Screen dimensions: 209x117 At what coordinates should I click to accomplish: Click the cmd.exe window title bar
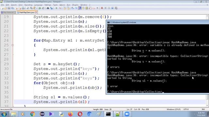tap(157, 22)
